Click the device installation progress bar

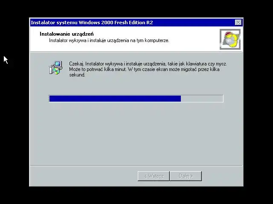[x=136, y=99]
